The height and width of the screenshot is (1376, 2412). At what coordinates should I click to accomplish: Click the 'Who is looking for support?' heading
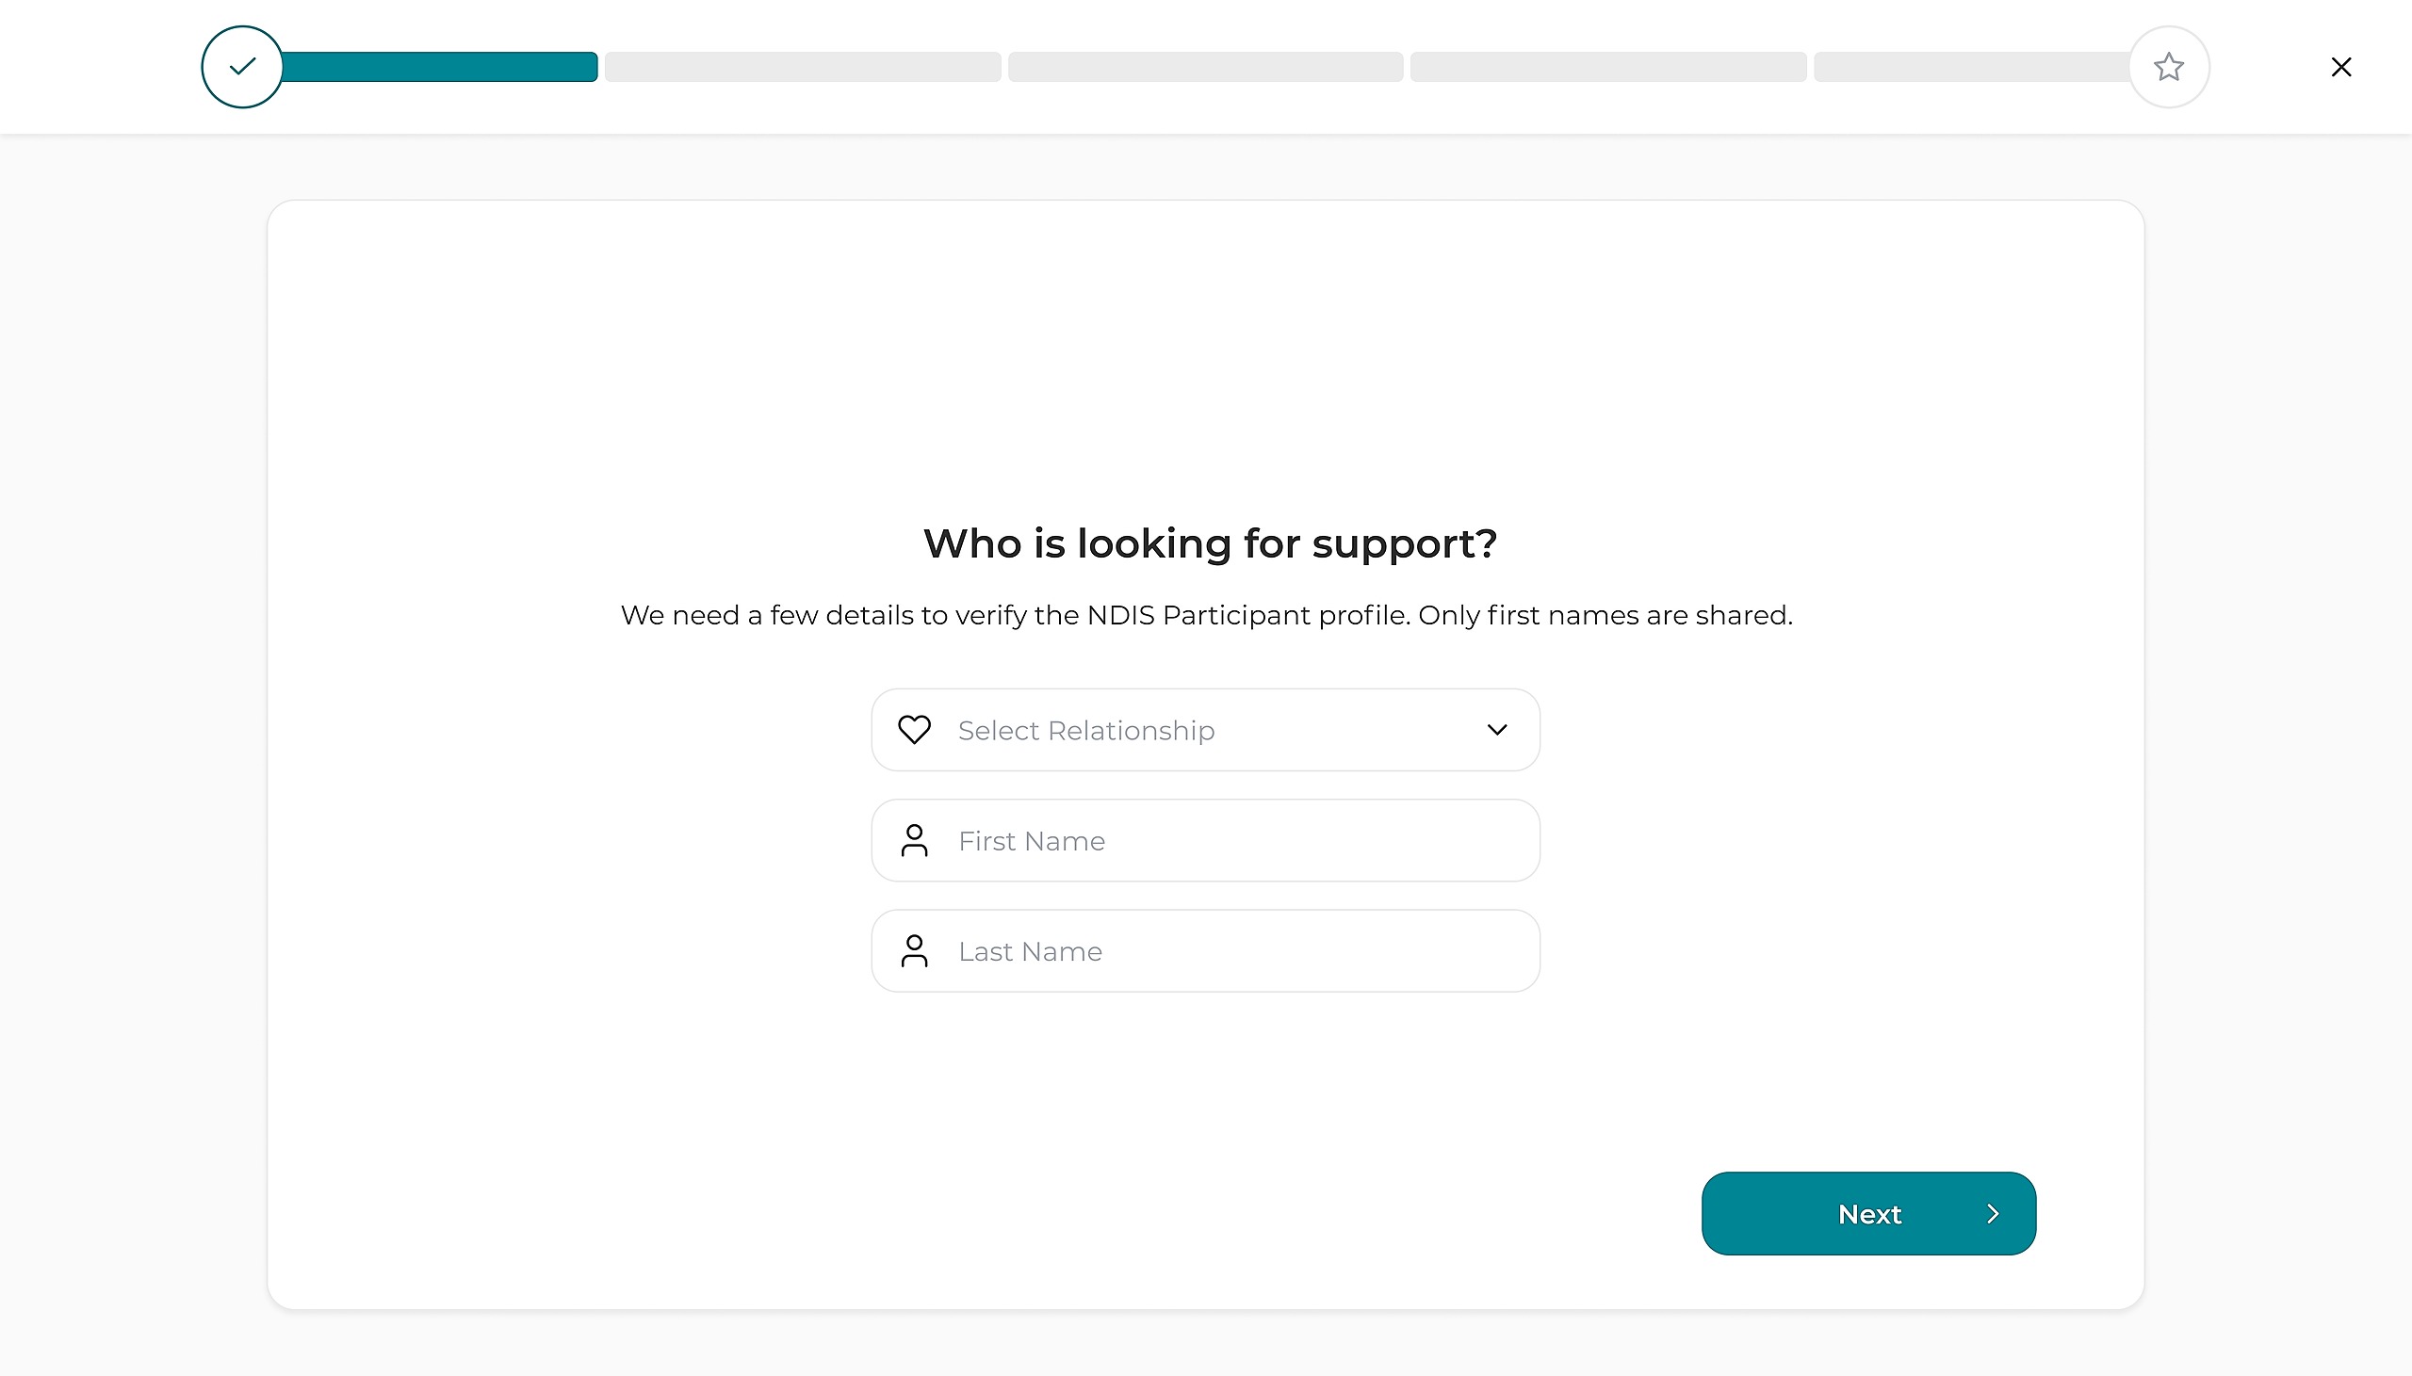click(1209, 543)
